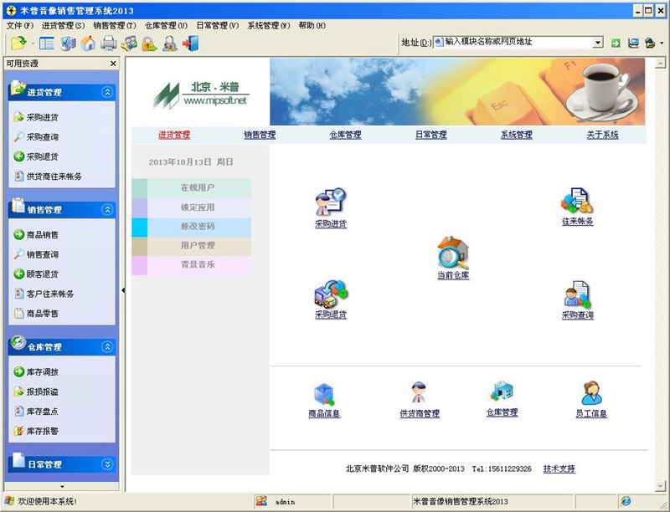Click 背景音乐 button in left panel
The width and height of the screenshot is (670, 512).
click(x=192, y=265)
